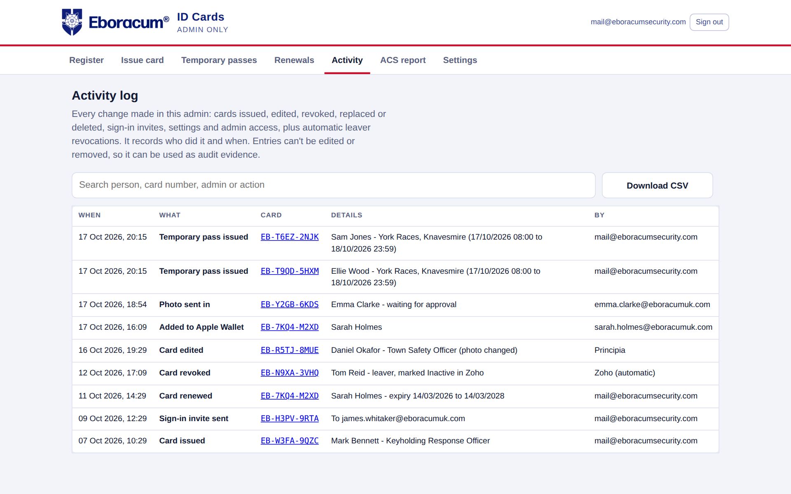This screenshot has width=791, height=494.
Task: Click the WHAT column header
Action: pos(170,215)
